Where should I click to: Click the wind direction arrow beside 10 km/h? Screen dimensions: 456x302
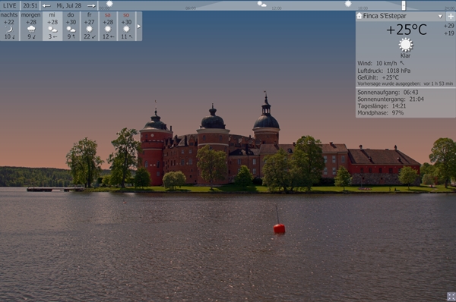coord(402,63)
